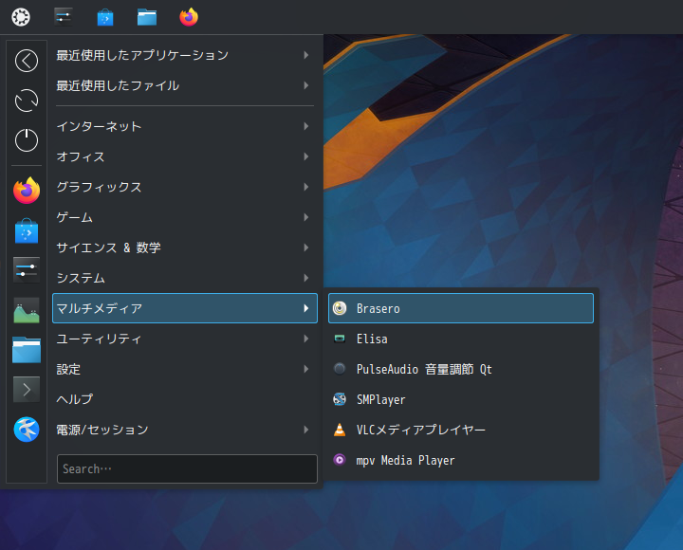The width and height of the screenshot is (683, 550).
Task: Expand arrow next to オフィス
Action: click(306, 156)
